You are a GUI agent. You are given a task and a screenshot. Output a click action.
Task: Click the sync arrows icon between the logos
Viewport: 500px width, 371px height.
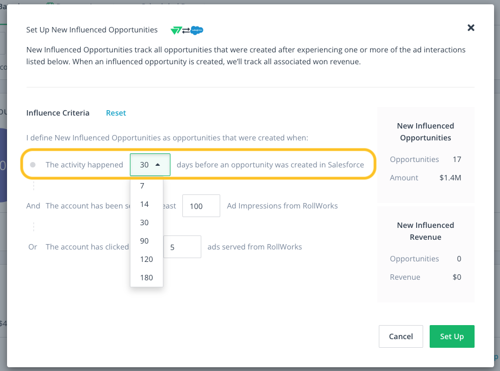point(186,31)
